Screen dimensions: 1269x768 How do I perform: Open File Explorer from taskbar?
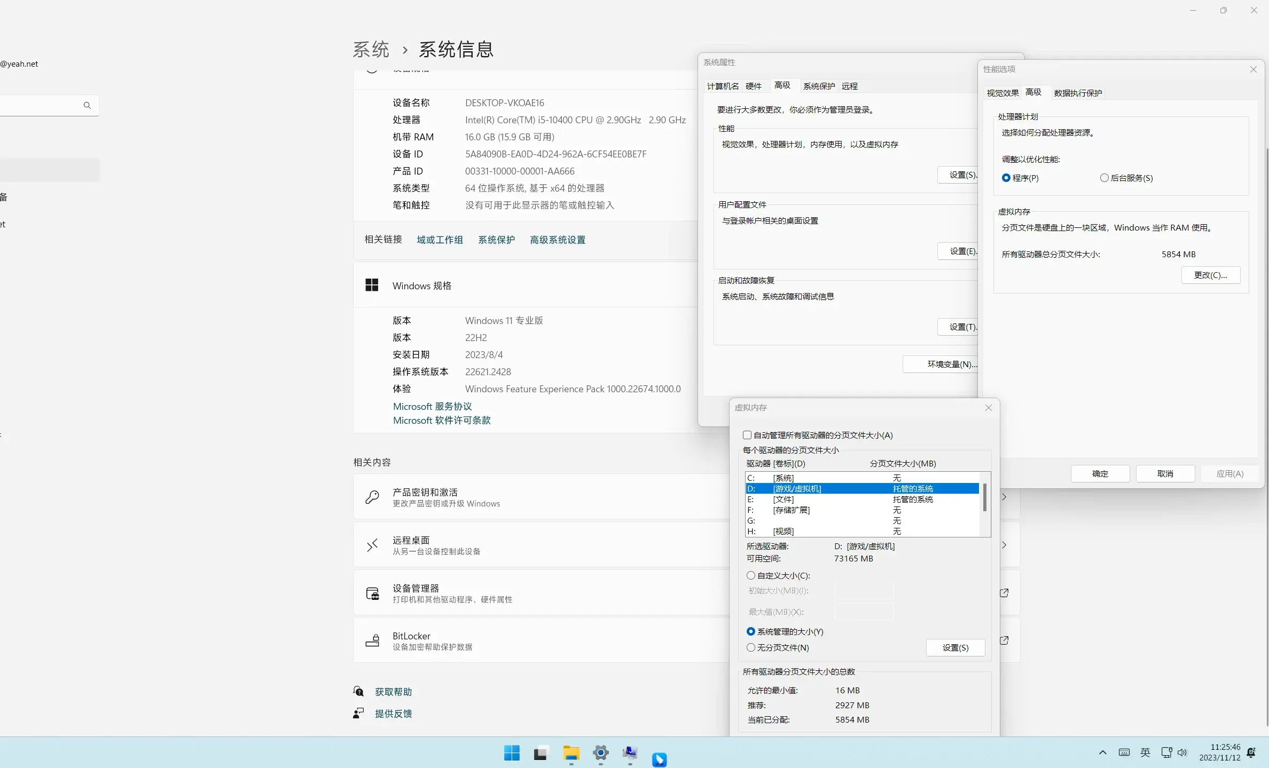(571, 753)
